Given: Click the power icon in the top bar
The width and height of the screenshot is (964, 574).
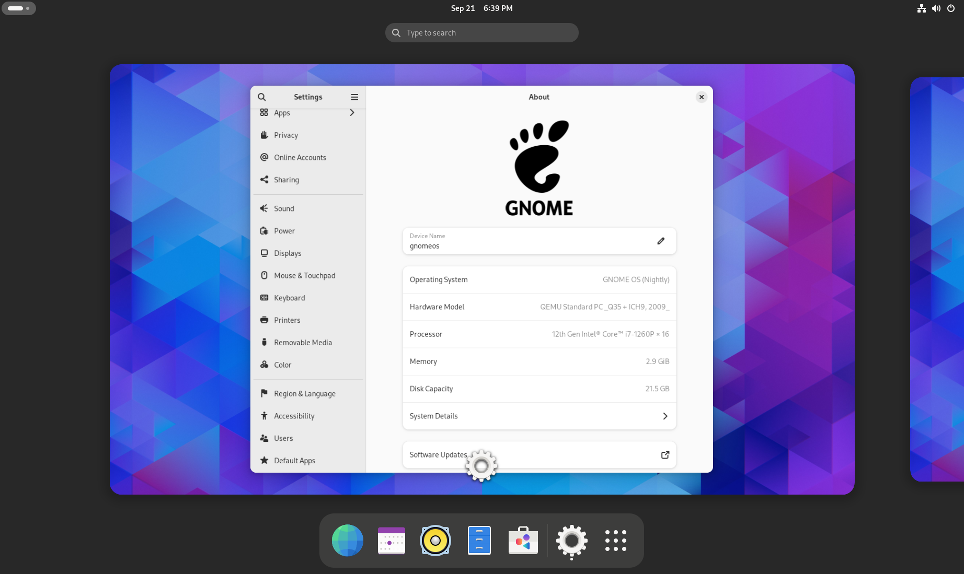Looking at the screenshot, I should pos(950,8).
